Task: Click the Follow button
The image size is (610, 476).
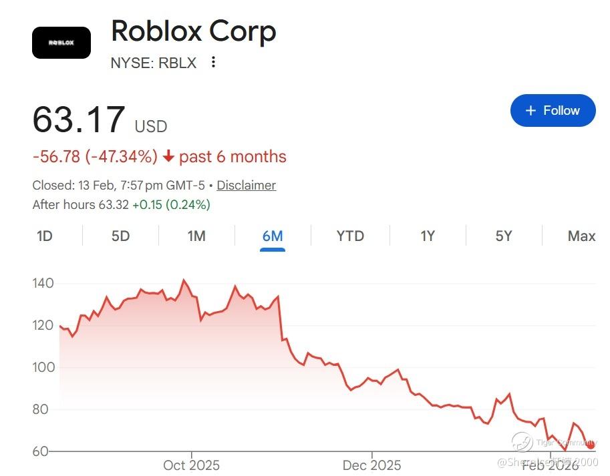Action: (x=553, y=111)
